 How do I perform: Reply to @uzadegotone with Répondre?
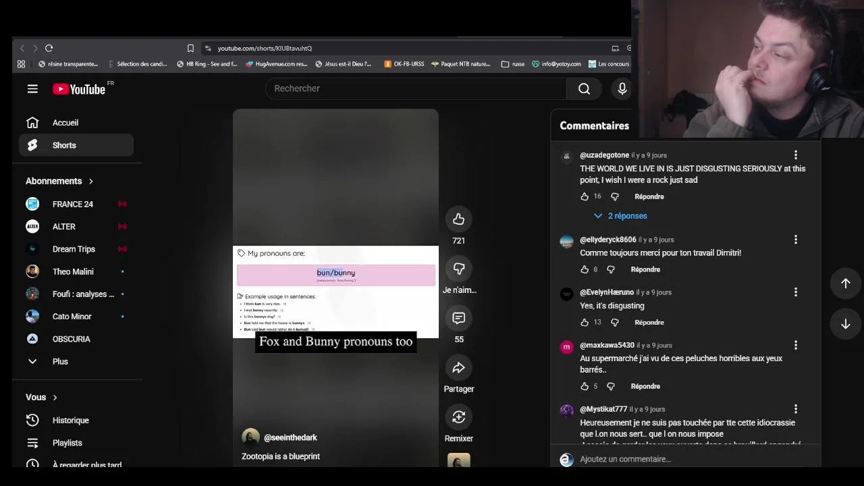coord(649,196)
